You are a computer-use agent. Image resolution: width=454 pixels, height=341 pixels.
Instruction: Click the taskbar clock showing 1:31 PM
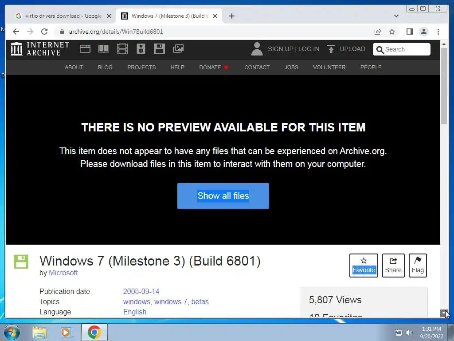click(x=431, y=333)
